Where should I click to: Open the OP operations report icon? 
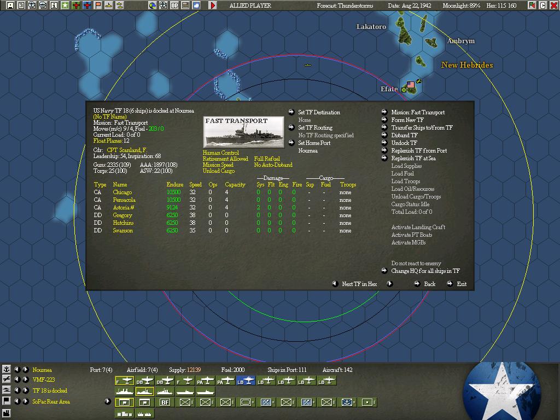pos(174,5)
